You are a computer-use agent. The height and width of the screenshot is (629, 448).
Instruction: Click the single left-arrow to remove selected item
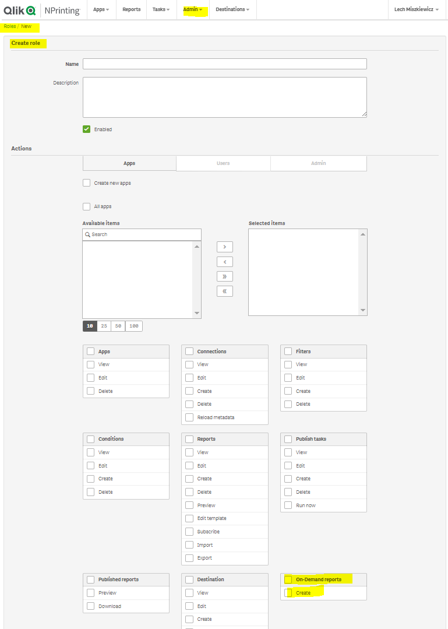(x=224, y=261)
